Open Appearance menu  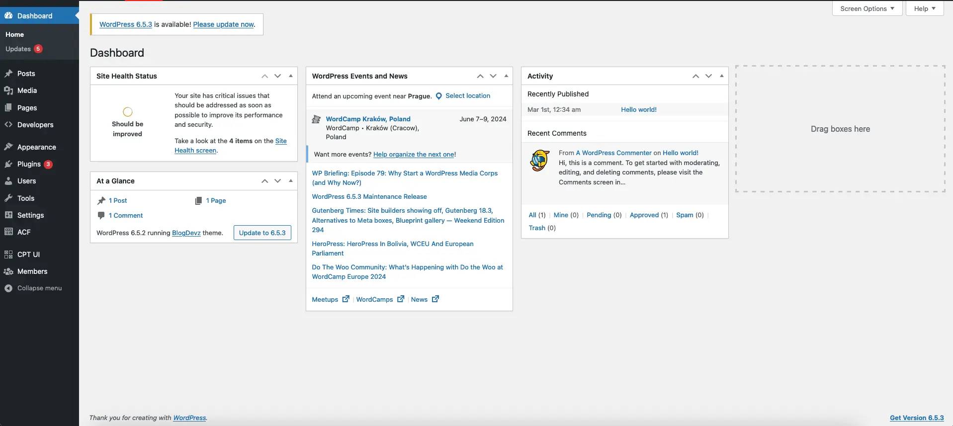[37, 147]
